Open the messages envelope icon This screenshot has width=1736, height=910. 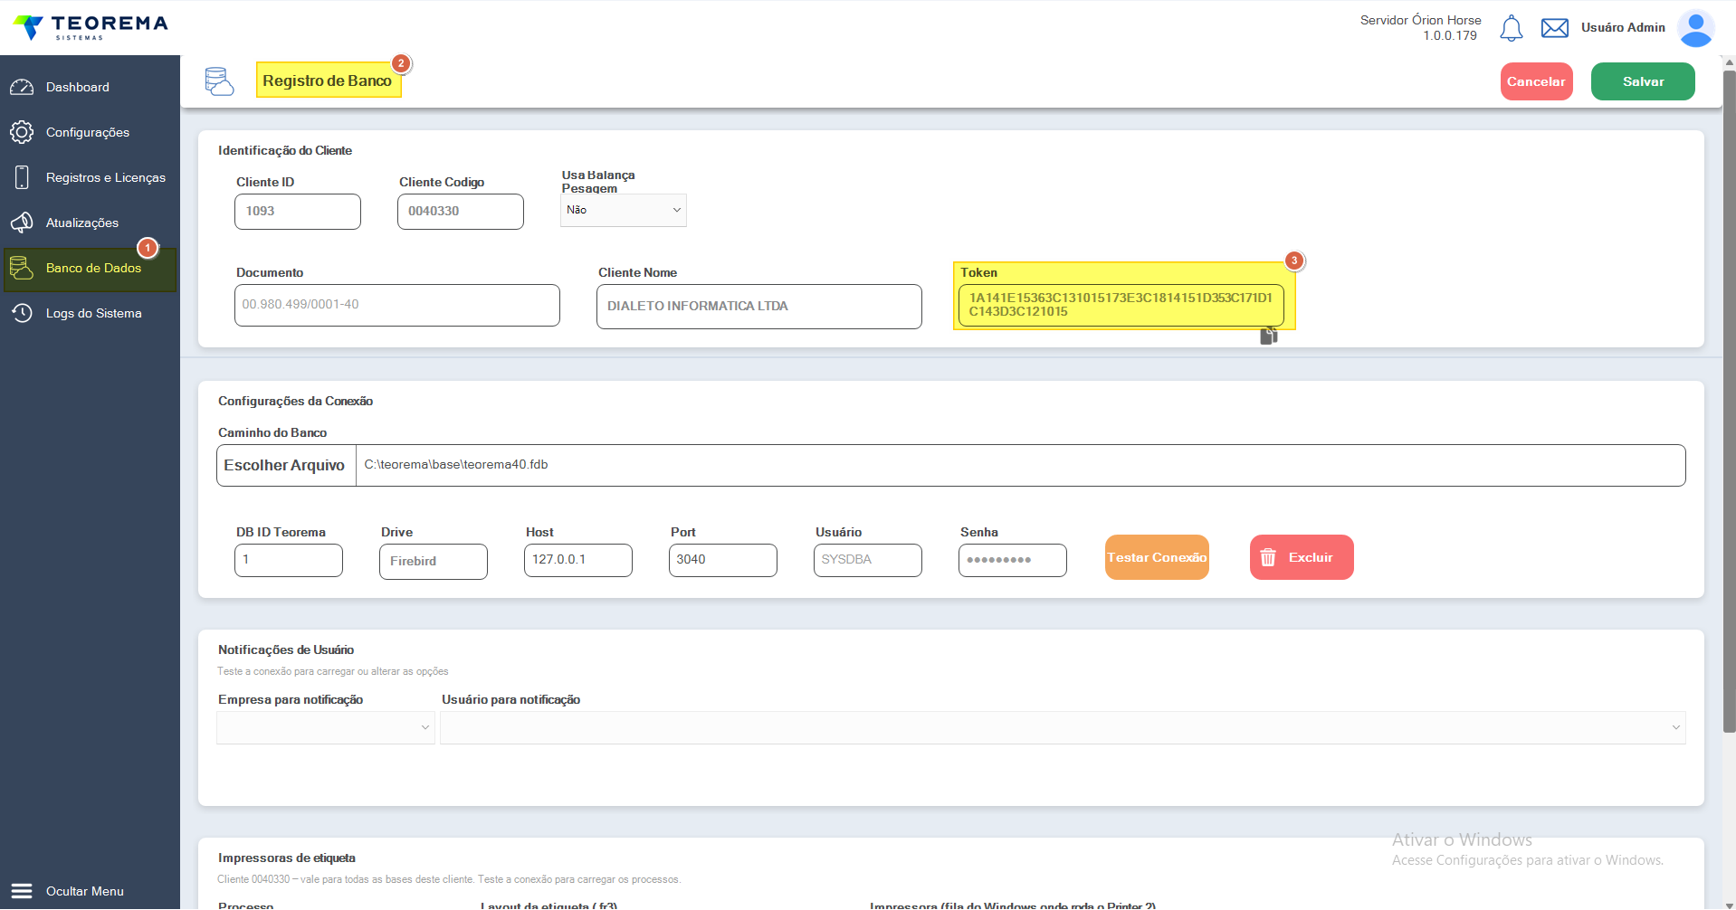pos(1554,28)
